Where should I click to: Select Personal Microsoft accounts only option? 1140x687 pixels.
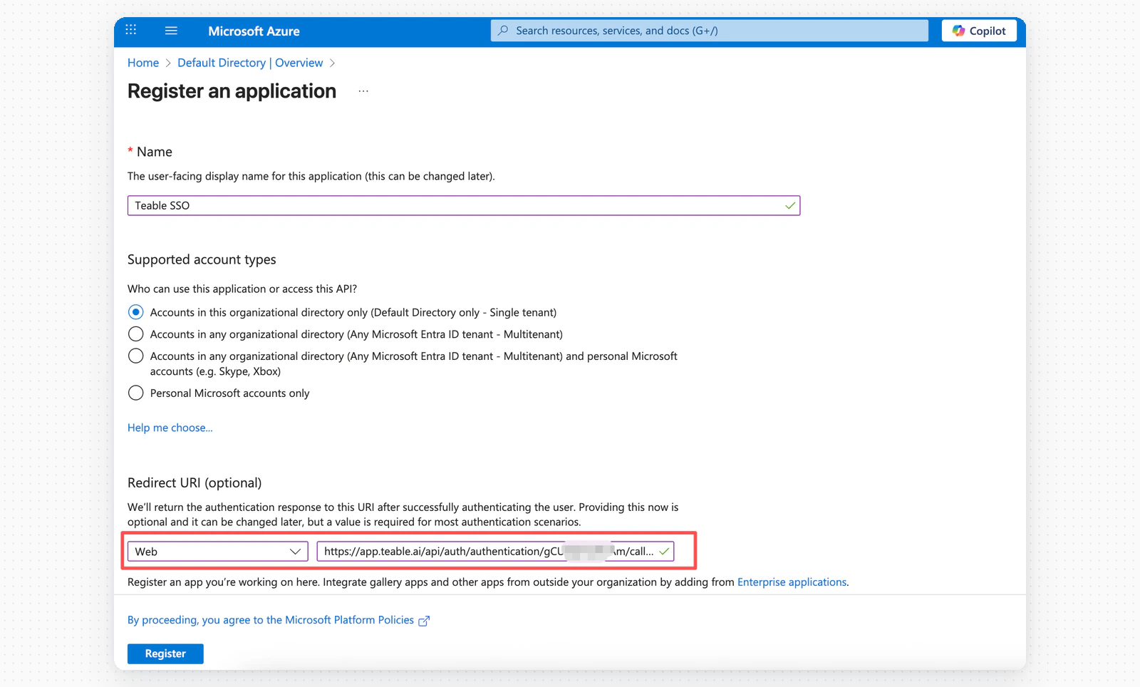click(x=135, y=393)
